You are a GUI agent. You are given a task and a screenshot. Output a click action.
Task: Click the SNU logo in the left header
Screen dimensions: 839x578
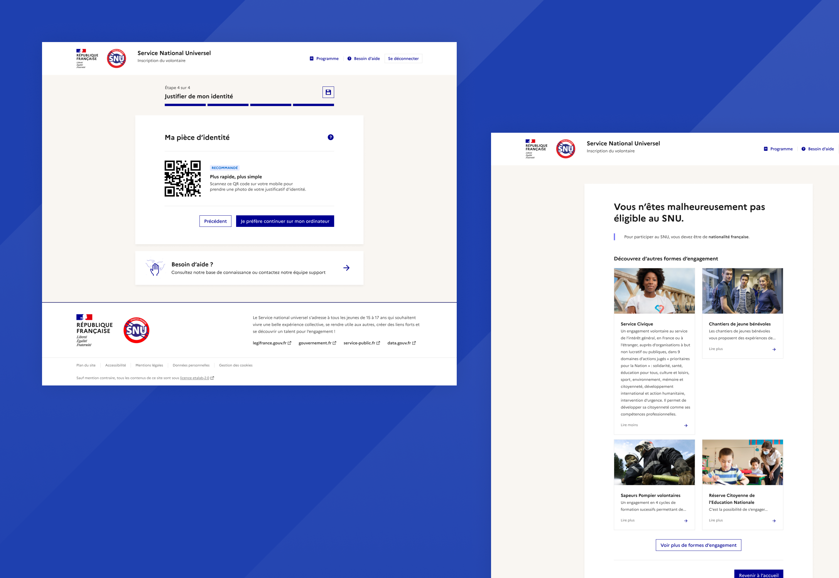[116, 59]
